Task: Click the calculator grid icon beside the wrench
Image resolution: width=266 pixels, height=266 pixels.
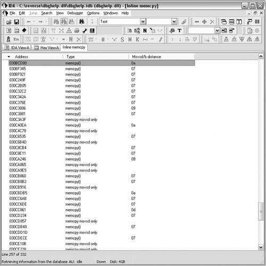Action: point(92,31)
